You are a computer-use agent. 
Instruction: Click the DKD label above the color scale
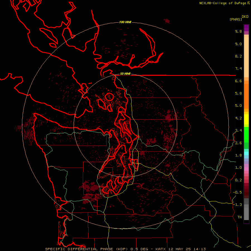pyautogui.click(x=245, y=17)
